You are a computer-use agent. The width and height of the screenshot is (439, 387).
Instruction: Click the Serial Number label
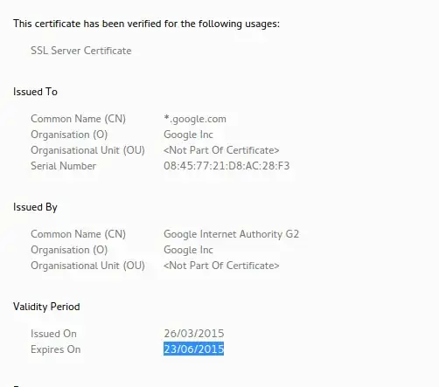(x=64, y=166)
